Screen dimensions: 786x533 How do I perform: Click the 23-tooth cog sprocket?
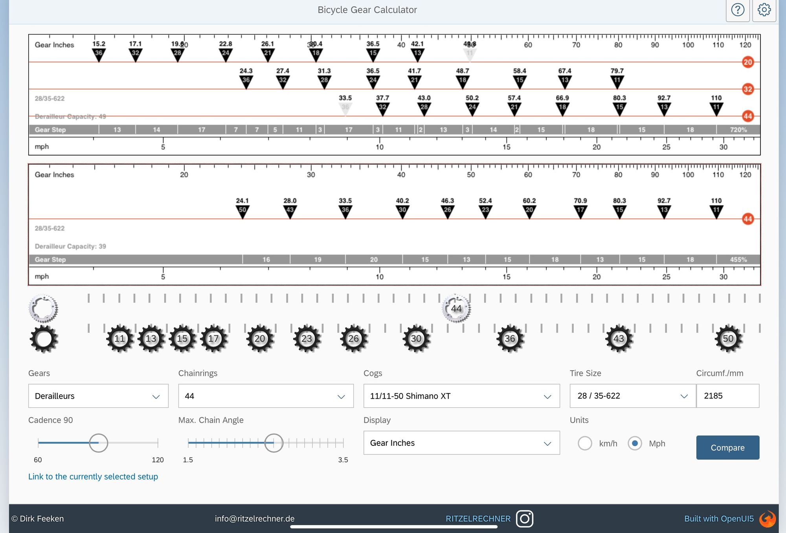coord(307,339)
